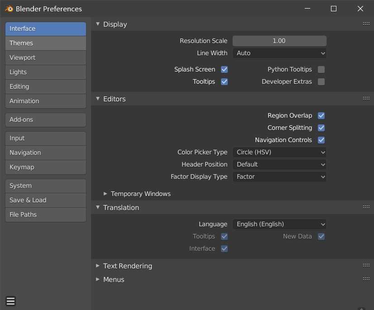
Task: Open the Color Picker Type dropdown
Action: coord(279,152)
